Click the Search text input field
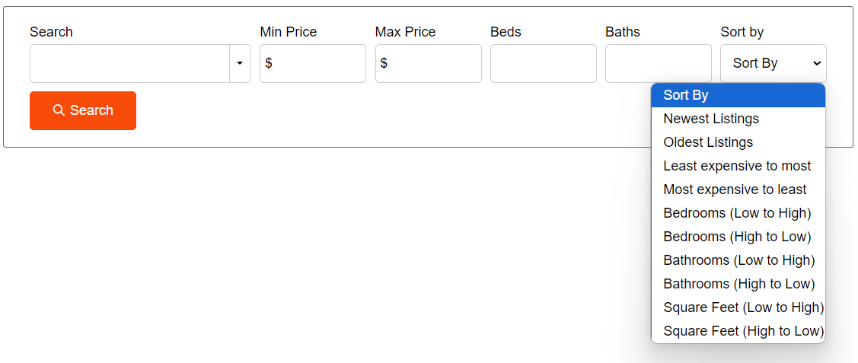Screen dimensions: 858x363 [x=129, y=63]
